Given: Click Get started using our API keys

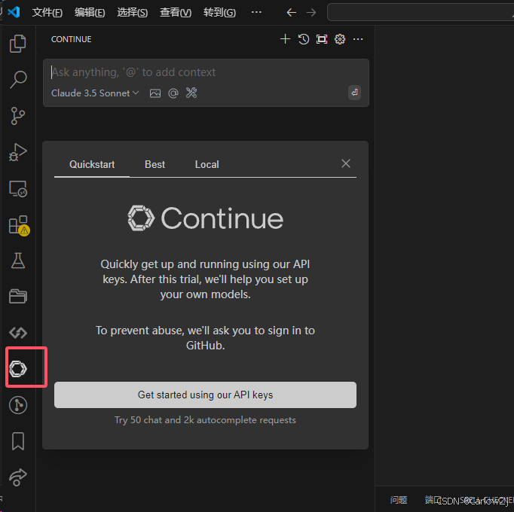Looking at the screenshot, I should (x=205, y=395).
